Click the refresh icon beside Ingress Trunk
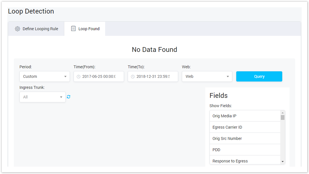 [69, 97]
